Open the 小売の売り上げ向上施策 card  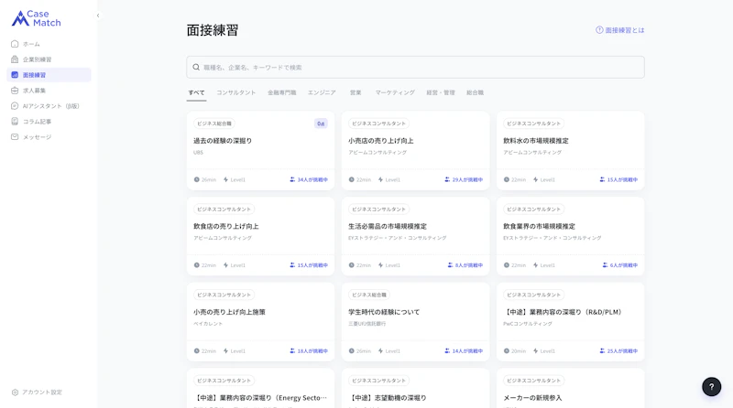click(260, 322)
